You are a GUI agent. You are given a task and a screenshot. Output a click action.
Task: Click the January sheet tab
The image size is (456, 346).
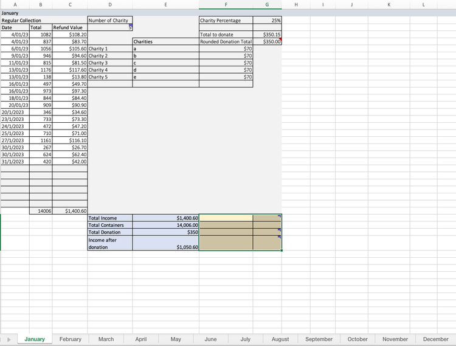tap(35, 339)
